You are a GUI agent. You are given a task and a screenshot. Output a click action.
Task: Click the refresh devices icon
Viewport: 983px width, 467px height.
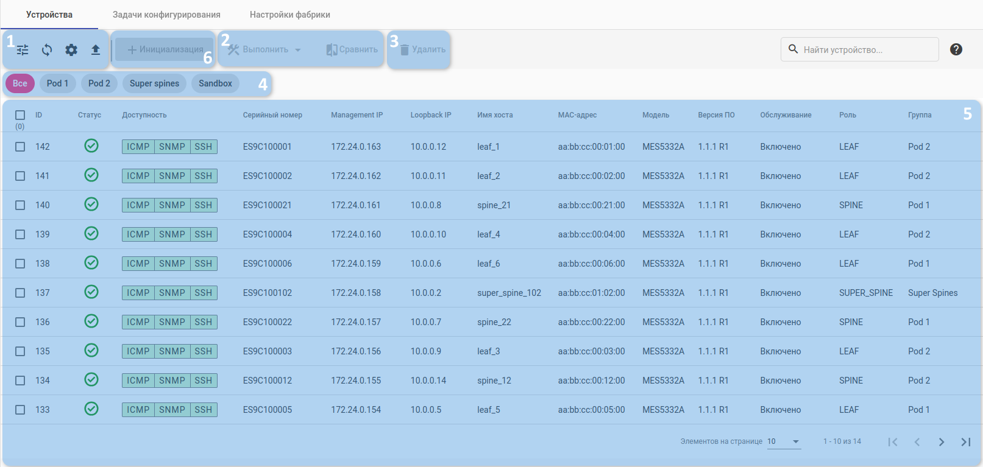tap(47, 50)
